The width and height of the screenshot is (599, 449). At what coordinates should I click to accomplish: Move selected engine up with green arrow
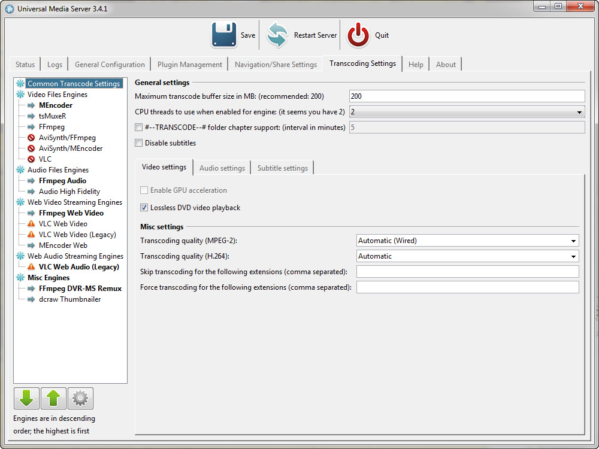[53, 398]
